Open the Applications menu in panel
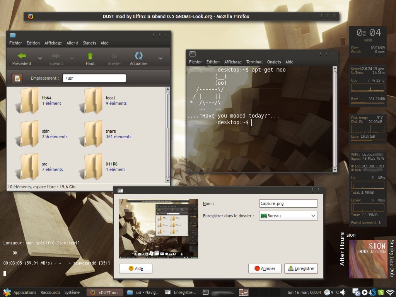 click(x=25, y=292)
